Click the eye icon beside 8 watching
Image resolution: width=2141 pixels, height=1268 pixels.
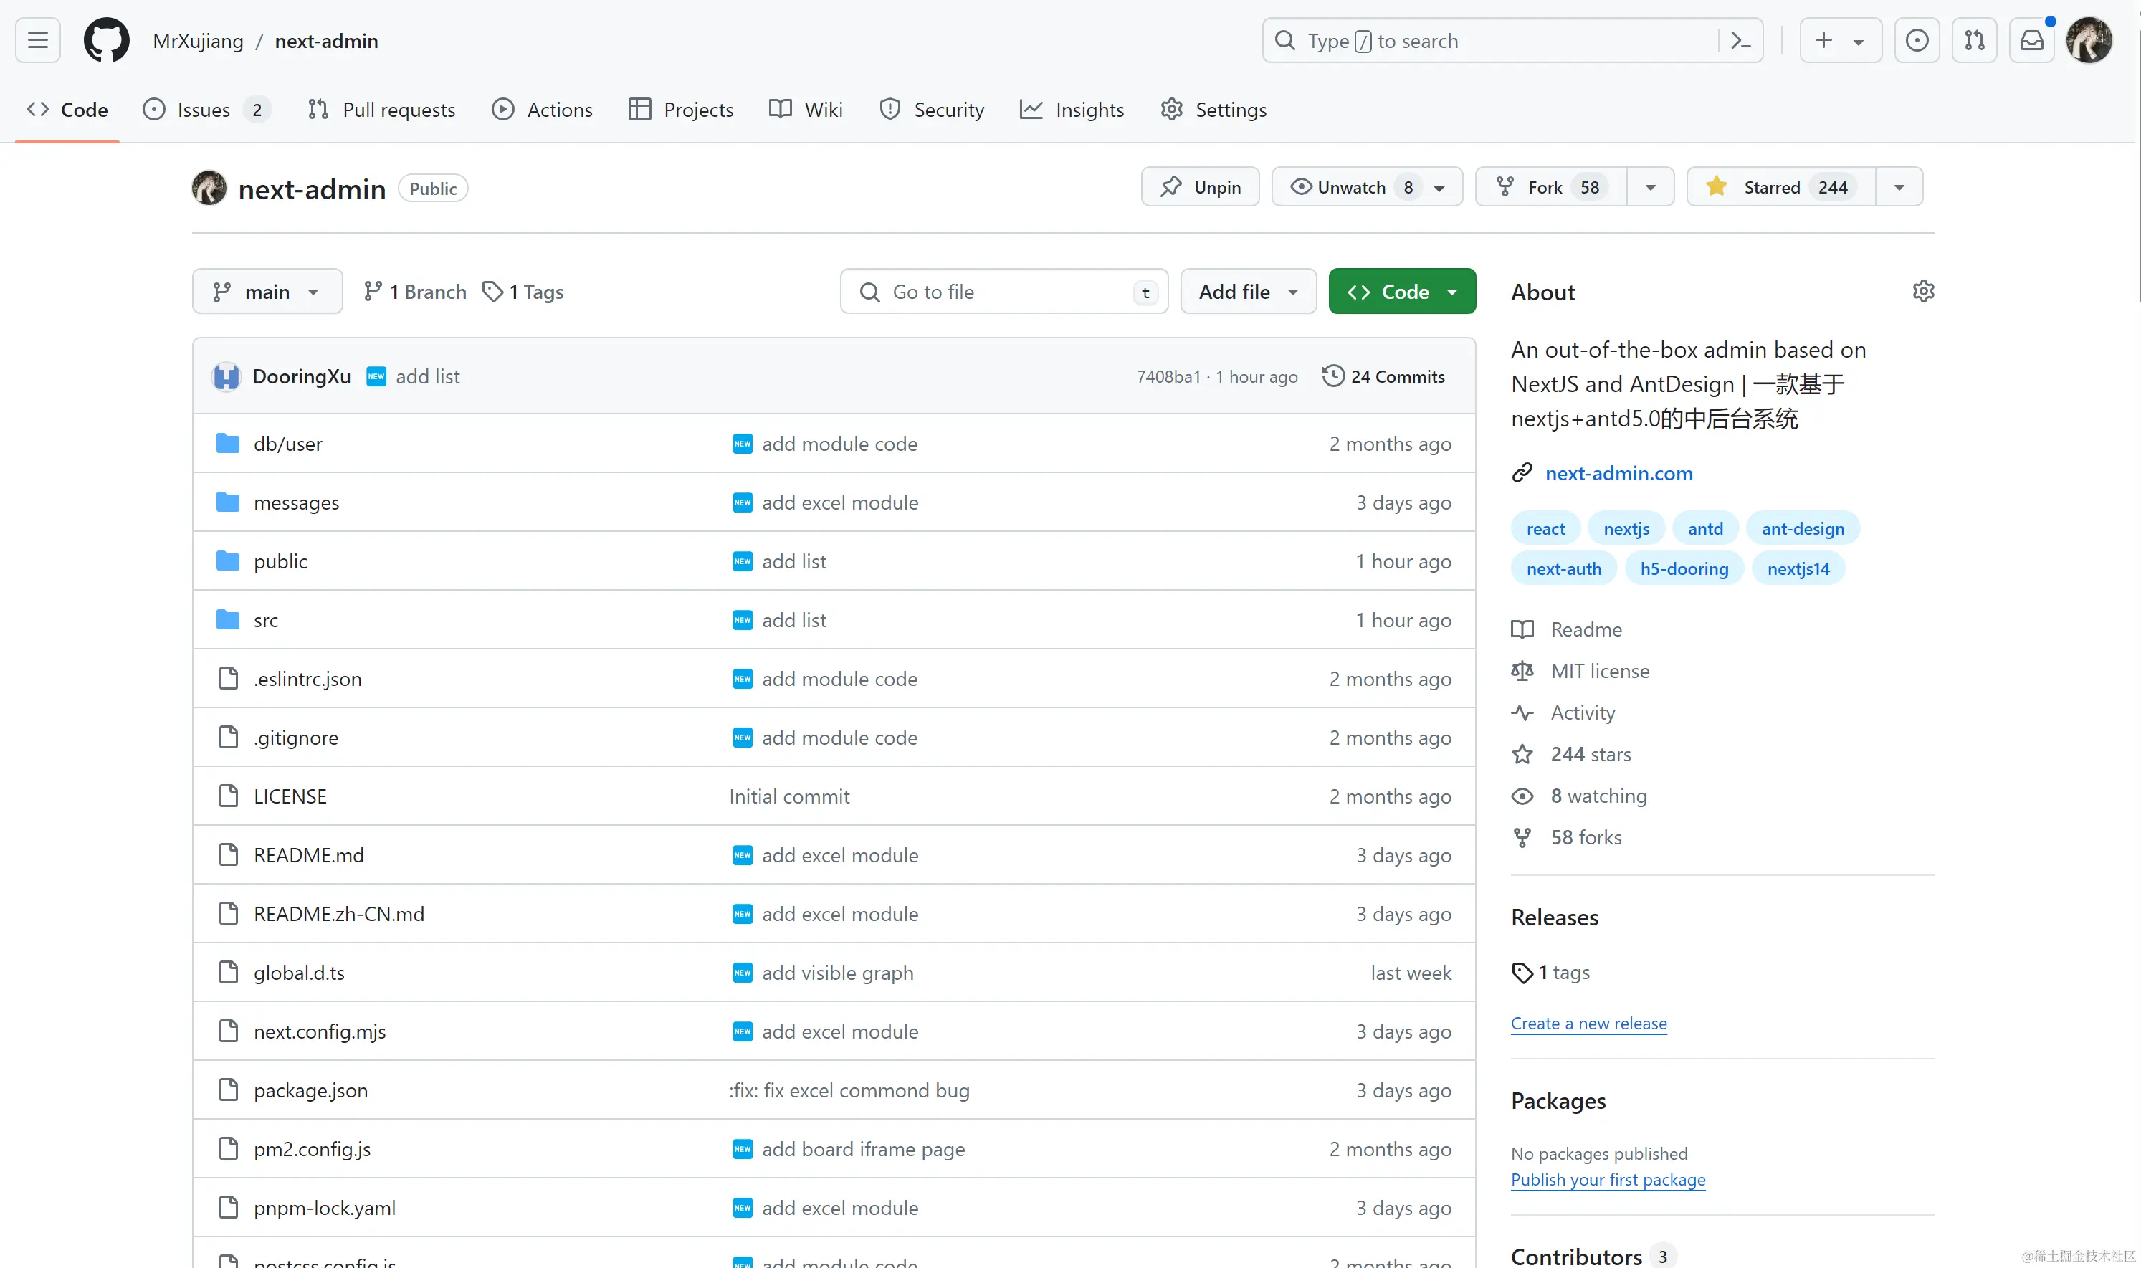coord(1522,796)
